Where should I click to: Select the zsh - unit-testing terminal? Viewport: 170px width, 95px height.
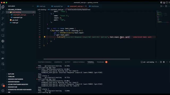coord(147,62)
